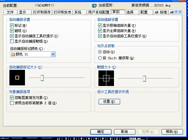Click the AutoSnap marker size preview
The width and height of the screenshot is (188, 140).
click(17, 77)
